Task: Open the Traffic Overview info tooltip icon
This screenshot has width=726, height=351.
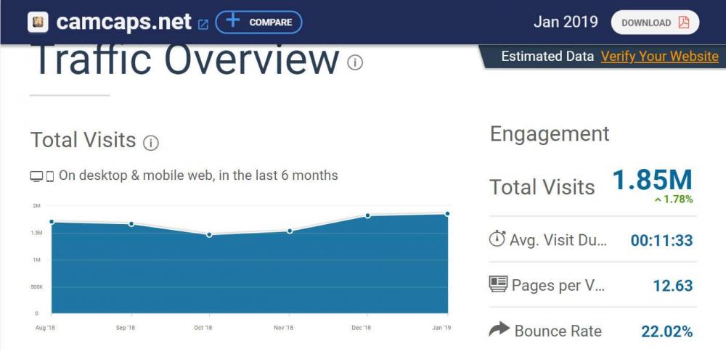Action: (355, 62)
